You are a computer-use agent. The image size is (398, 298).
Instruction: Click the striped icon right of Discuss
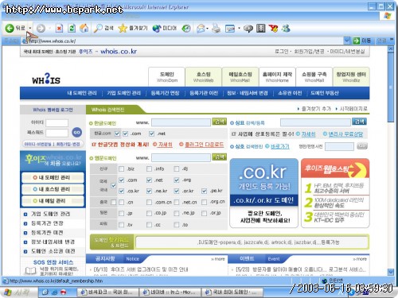[x=260, y=28]
